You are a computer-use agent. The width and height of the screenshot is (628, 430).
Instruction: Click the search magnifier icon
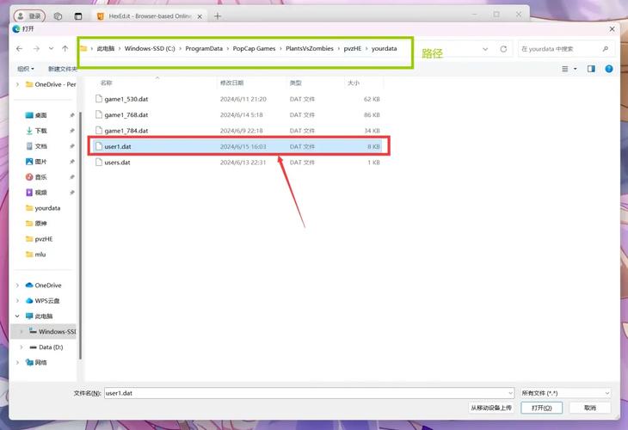pyautogui.click(x=605, y=49)
